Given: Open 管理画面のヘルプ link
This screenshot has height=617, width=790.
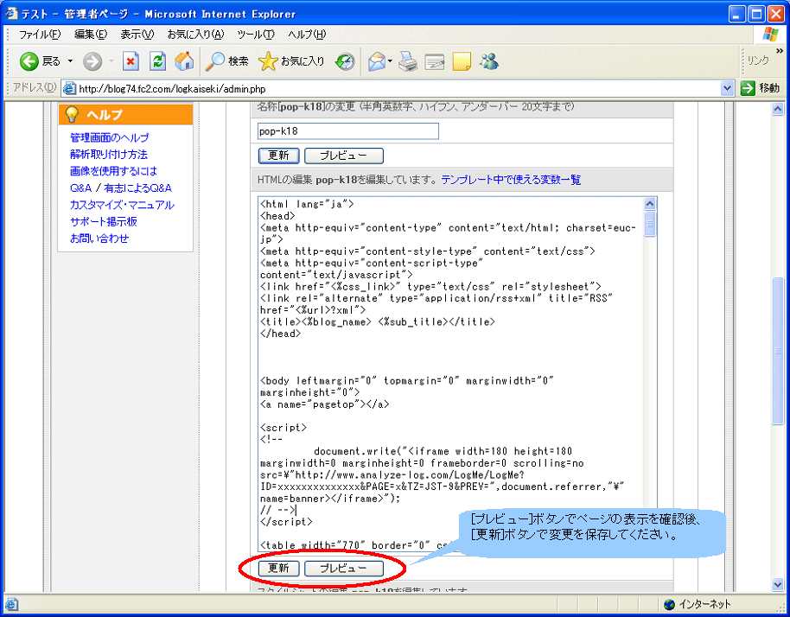Looking at the screenshot, I should [109, 137].
